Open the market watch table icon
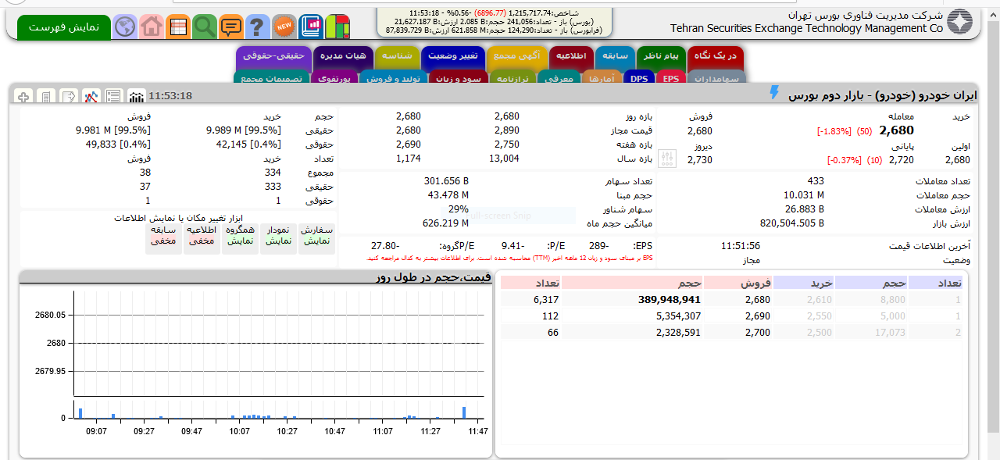Screen dimensions: 1000x460 (x=178, y=27)
